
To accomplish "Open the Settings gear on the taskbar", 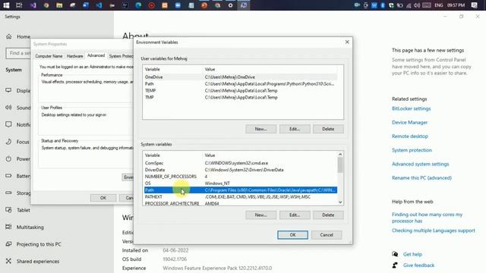I will pyautogui.click(x=230, y=5).
